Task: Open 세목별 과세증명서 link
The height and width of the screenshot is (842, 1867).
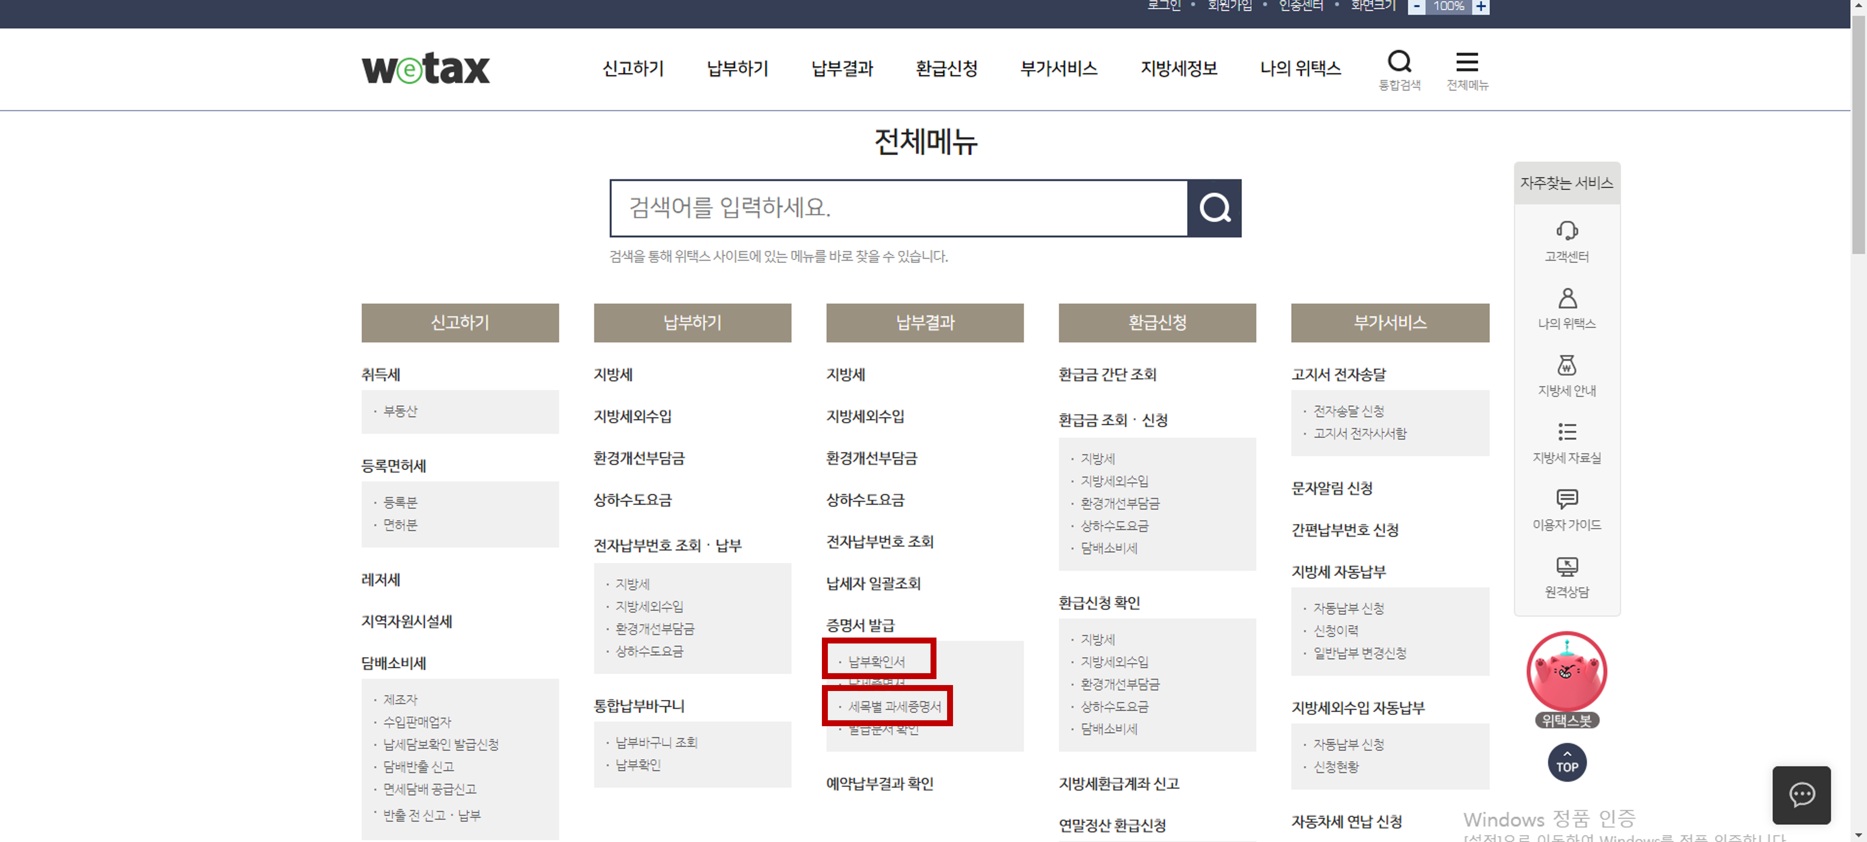Action: click(x=894, y=707)
